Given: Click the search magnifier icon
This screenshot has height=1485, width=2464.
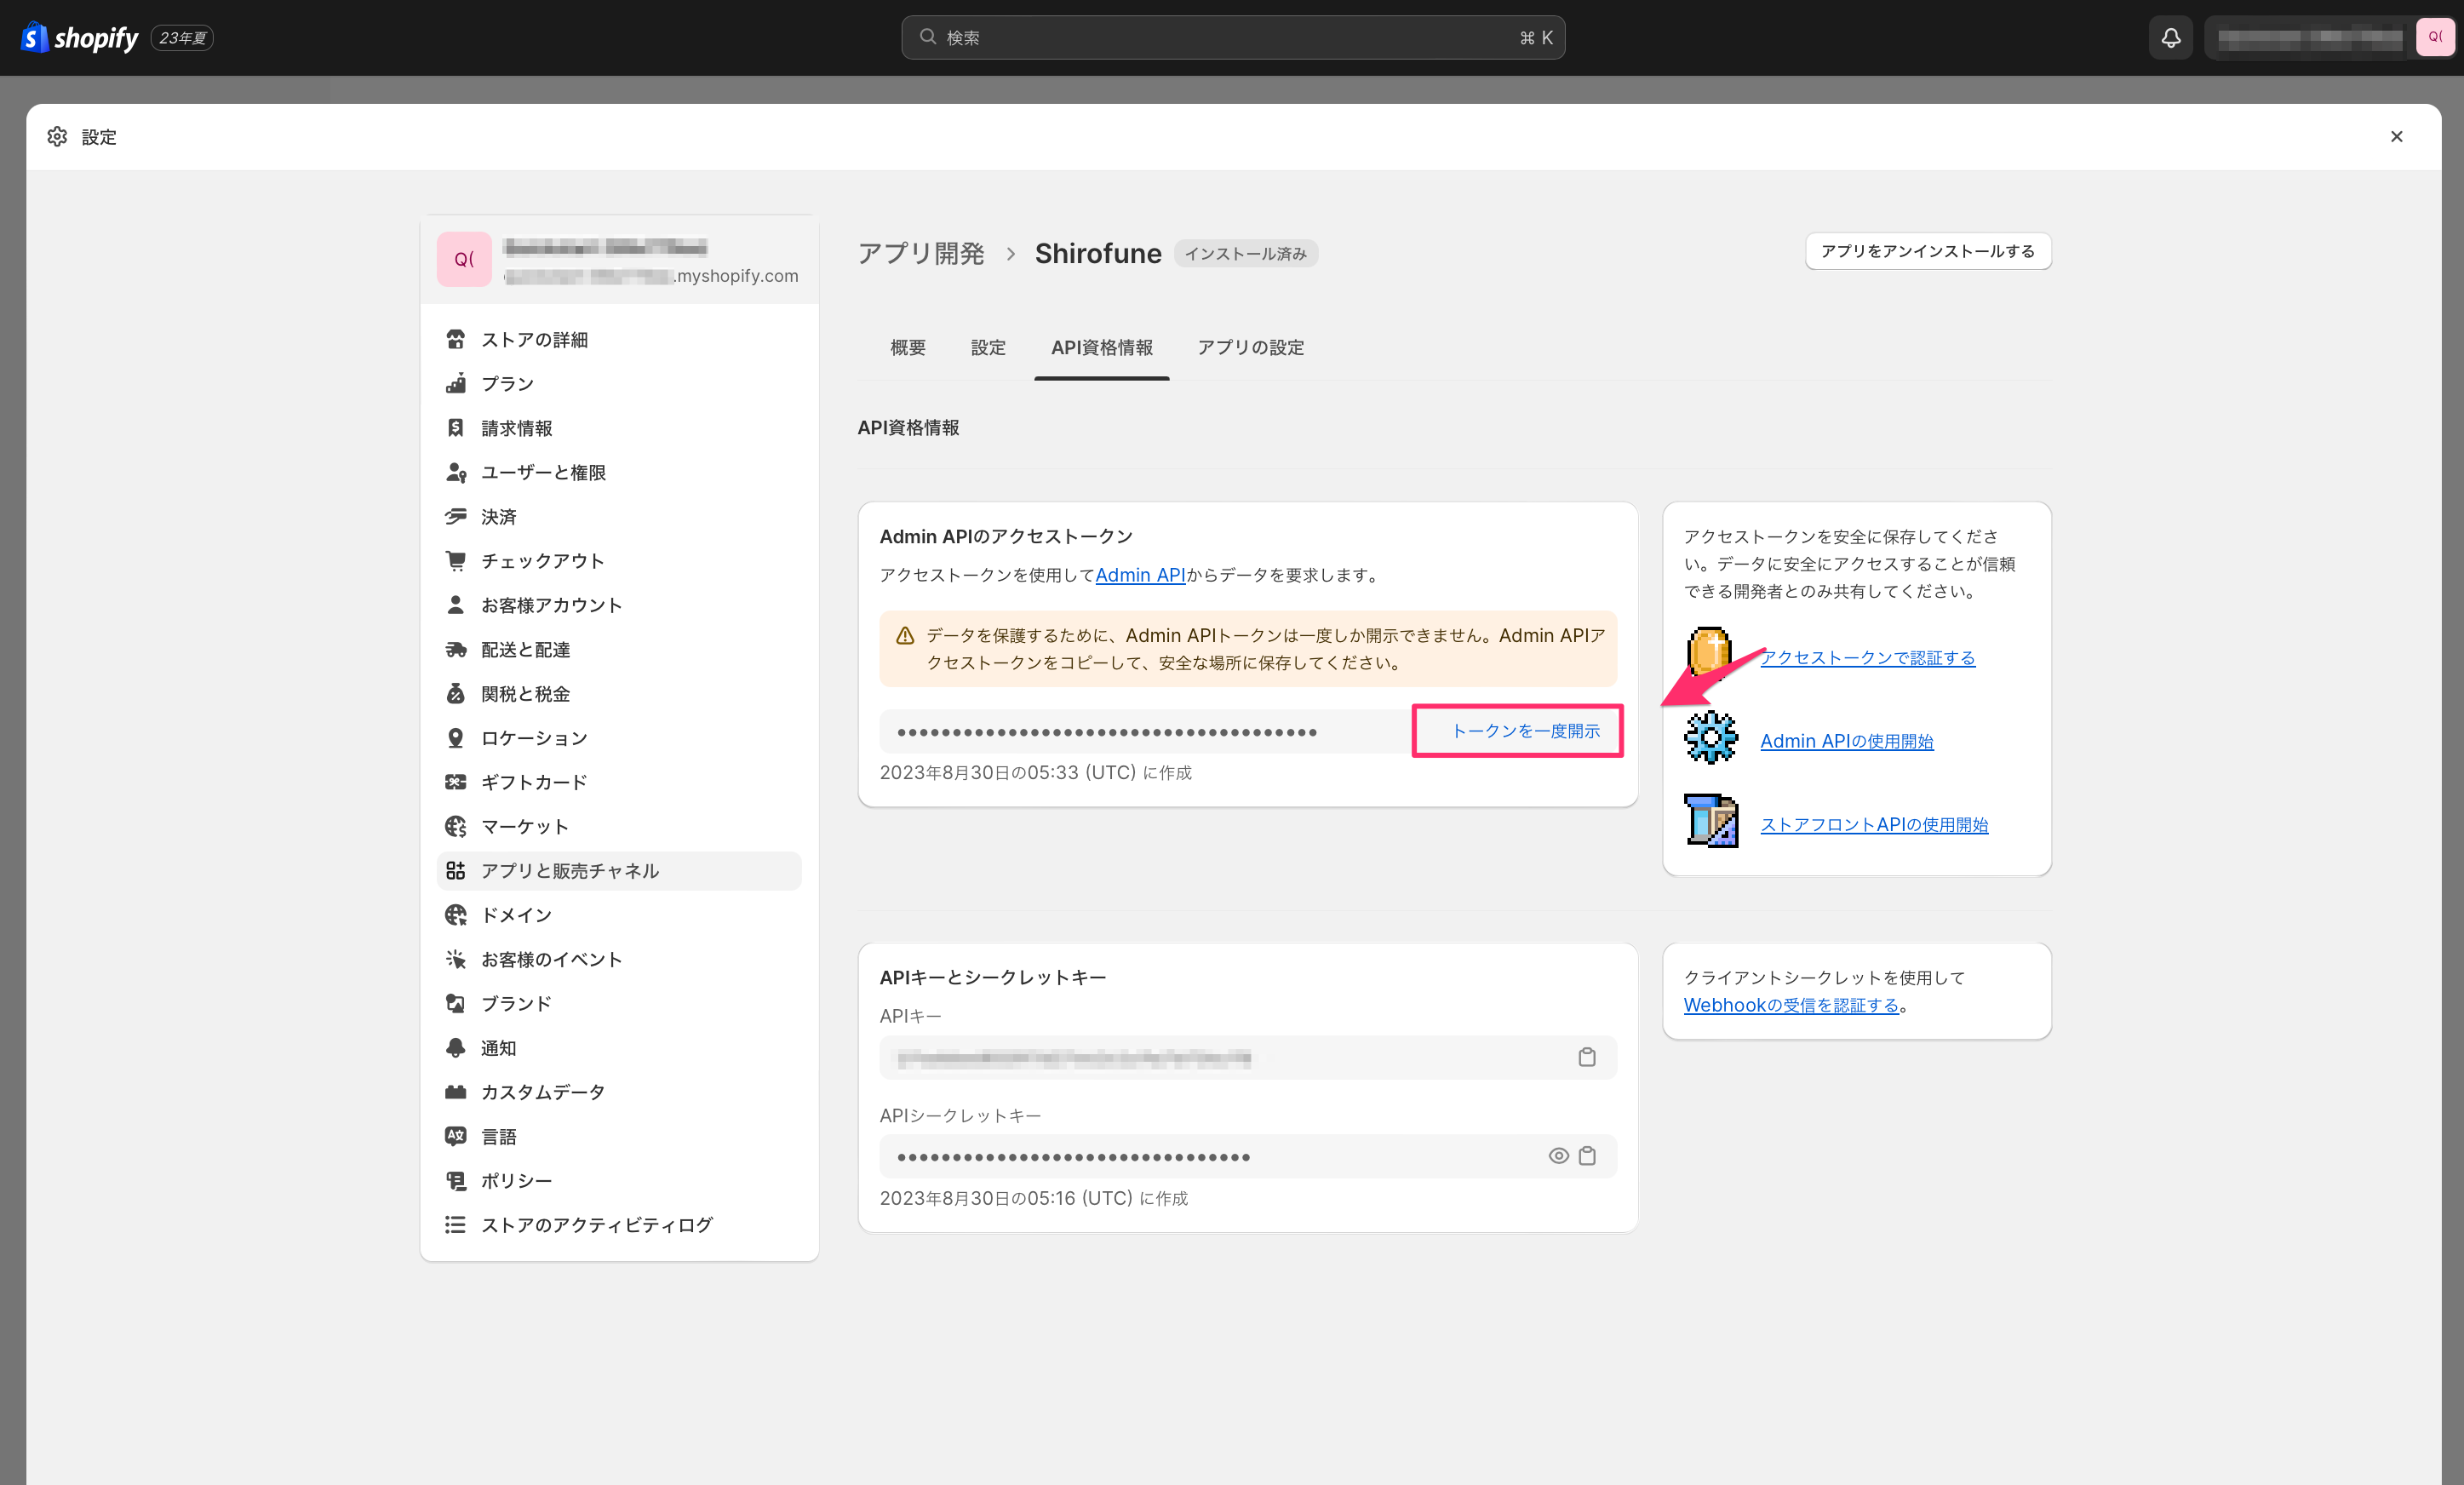Looking at the screenshot, I should click(x=928, y=37).
